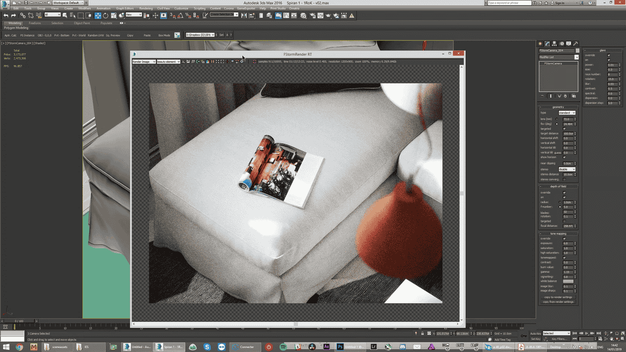Click the Undo arrow in main toolbar
Viewport: 626px width, 352px height.
click(6, 16)
